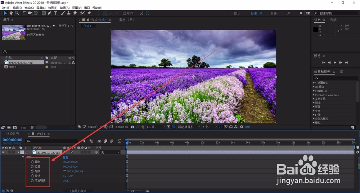The height and width of the screenshot is (193, 360).
Task: Click 重置 to reset transform
Action: pos(66,157)
